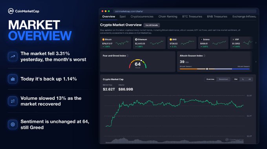Viewport: 267px width, 149px height.
Task: Click the Altcoin Season Index info icon
Action: tap(204, 56)
